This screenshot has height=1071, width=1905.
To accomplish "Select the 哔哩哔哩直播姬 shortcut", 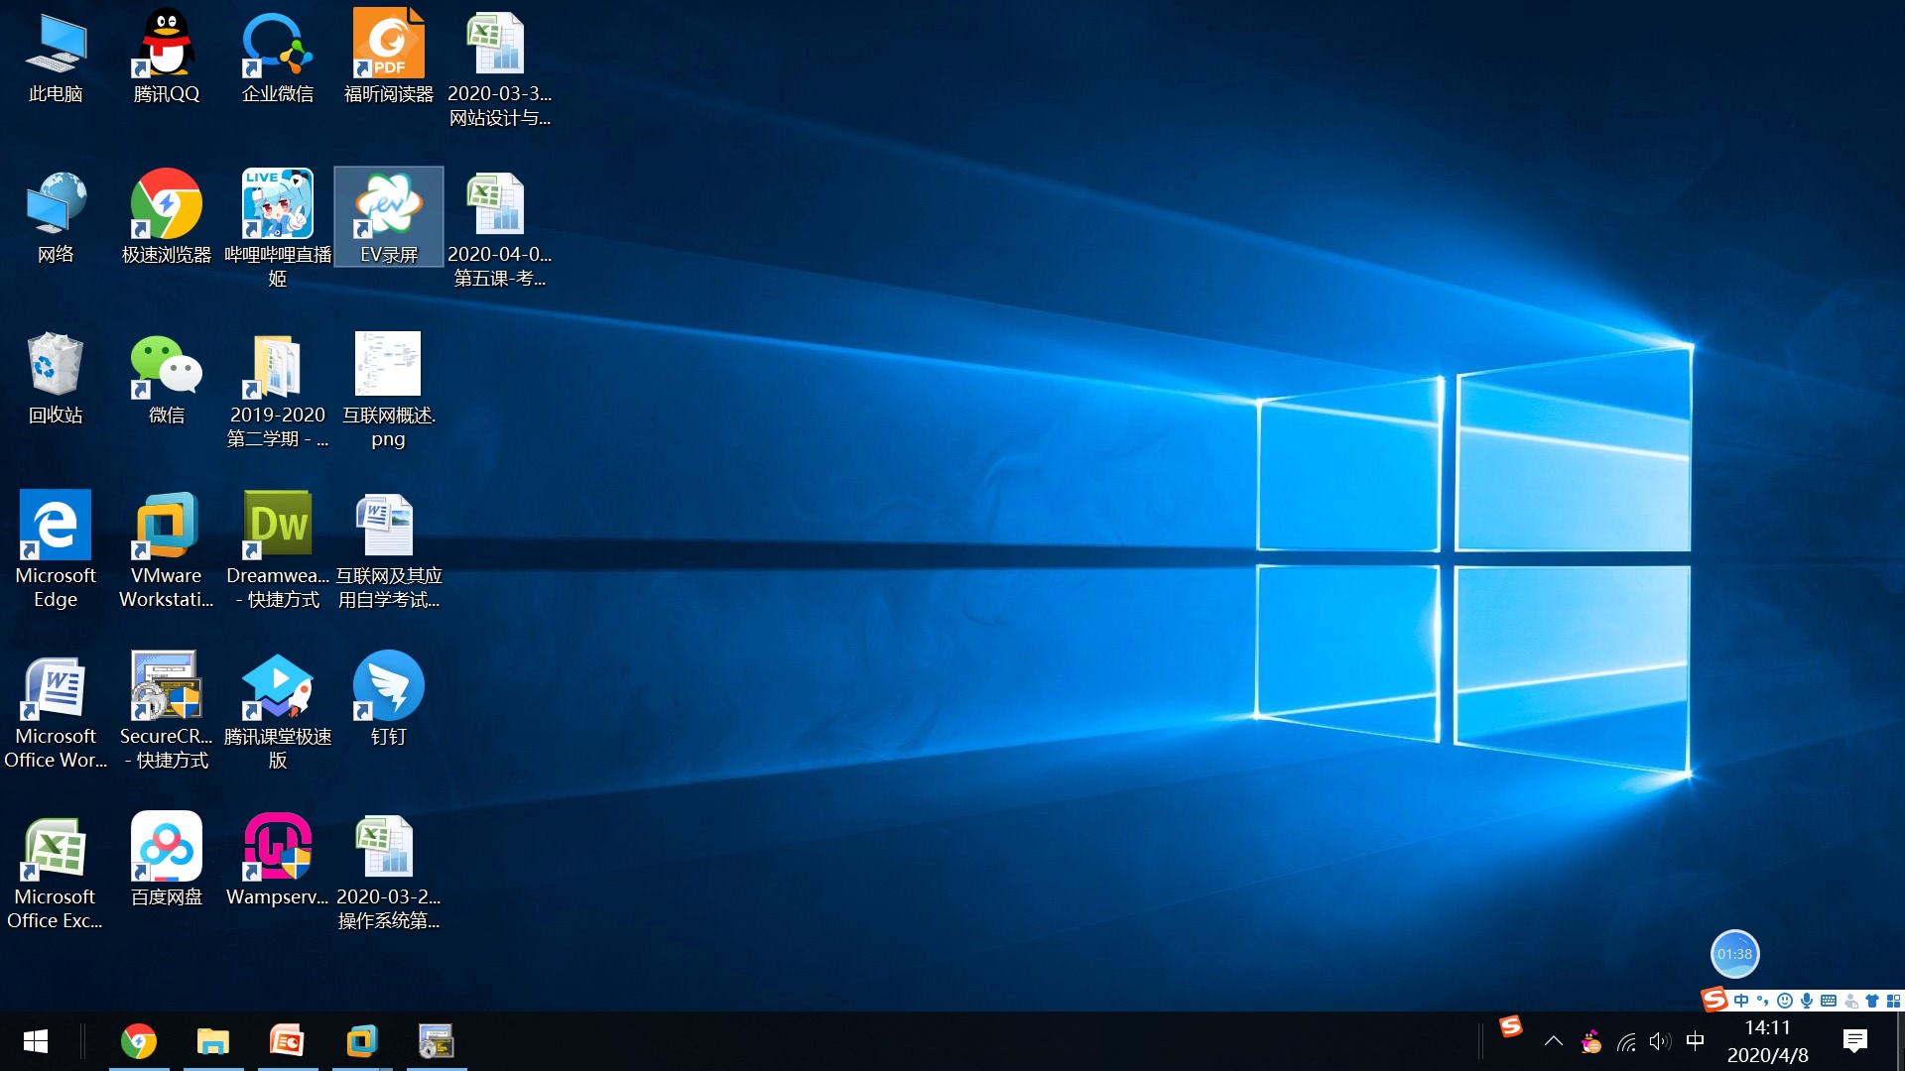I will [278, 230].
